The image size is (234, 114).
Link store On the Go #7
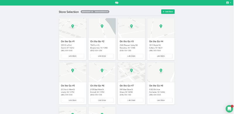[x=131, y=100]
